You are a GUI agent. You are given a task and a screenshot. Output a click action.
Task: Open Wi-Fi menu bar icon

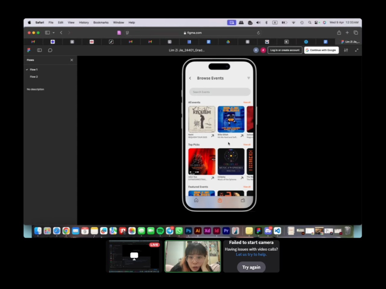pyautogui.click(x=293, y=23)
